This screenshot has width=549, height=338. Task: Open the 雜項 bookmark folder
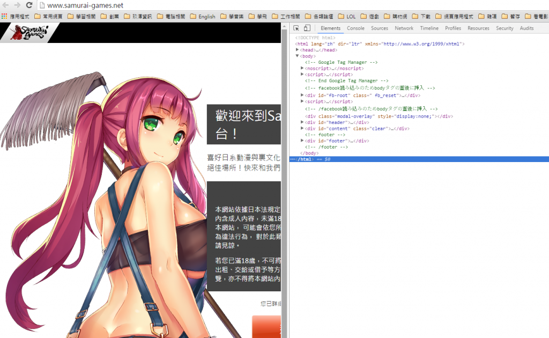[488, 16]
